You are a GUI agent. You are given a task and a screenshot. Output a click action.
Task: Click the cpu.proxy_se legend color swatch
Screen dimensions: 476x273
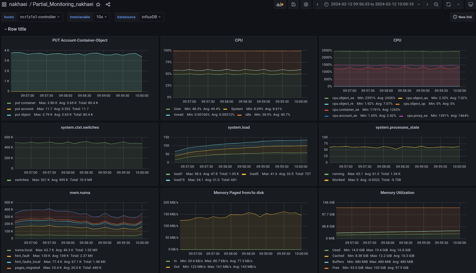click(x=401, y=116)
